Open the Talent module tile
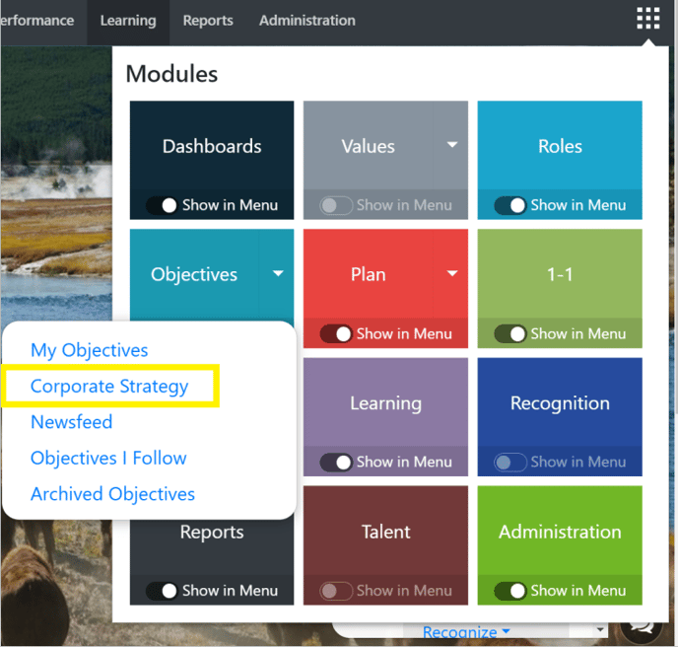The image size is (678, 647). coord(385,532)
